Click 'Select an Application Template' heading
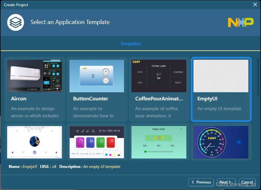 [x=70, y=22]
